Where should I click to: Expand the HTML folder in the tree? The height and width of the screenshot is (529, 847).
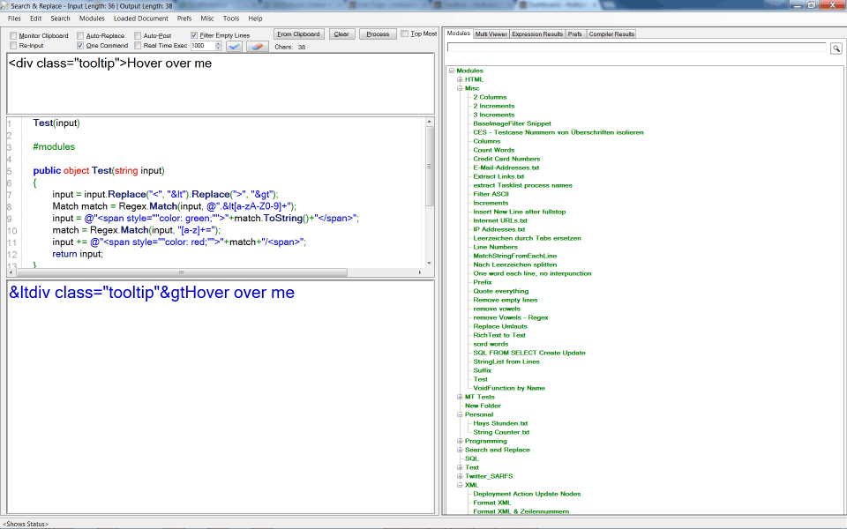460,79
